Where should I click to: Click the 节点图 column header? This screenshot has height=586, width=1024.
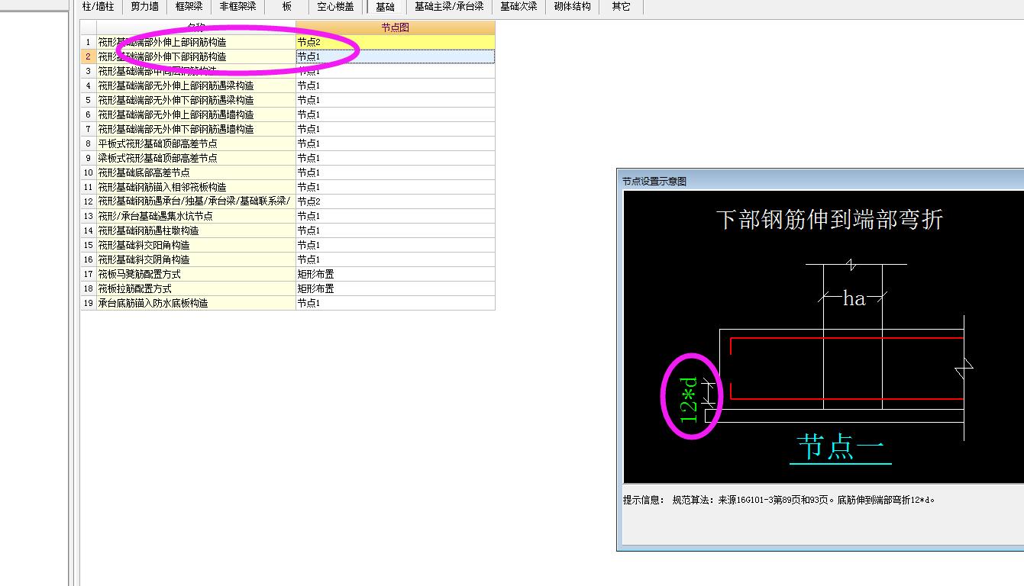tap(395, 27)
